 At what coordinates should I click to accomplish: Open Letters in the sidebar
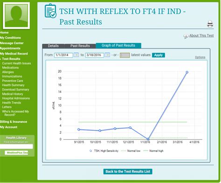click(7, 107)
